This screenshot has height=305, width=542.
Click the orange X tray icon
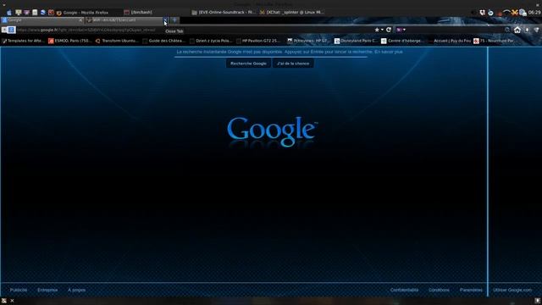(x=515, y=13)
